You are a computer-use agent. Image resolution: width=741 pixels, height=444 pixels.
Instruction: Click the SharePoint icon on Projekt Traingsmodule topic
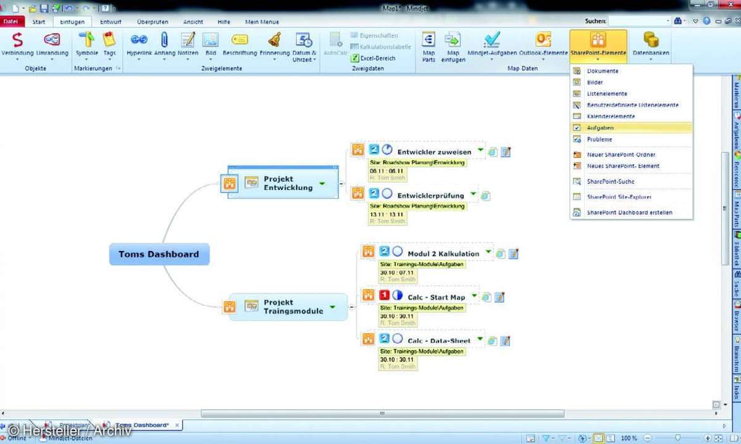(x=230, y=306)
